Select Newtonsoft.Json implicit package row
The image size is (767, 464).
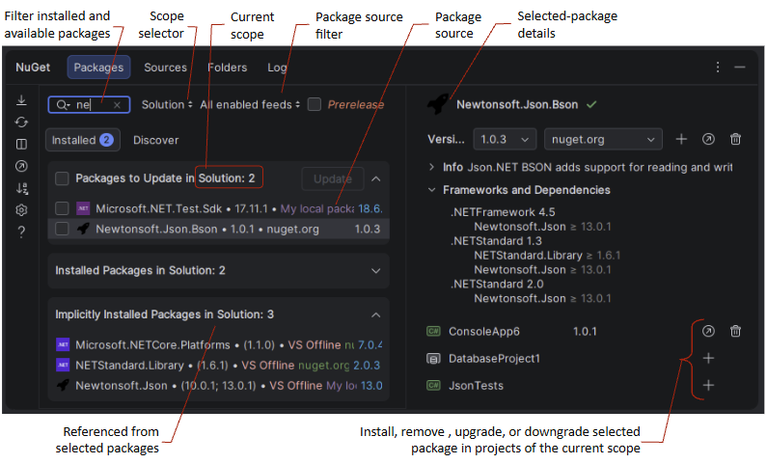(x=219, y=385)
